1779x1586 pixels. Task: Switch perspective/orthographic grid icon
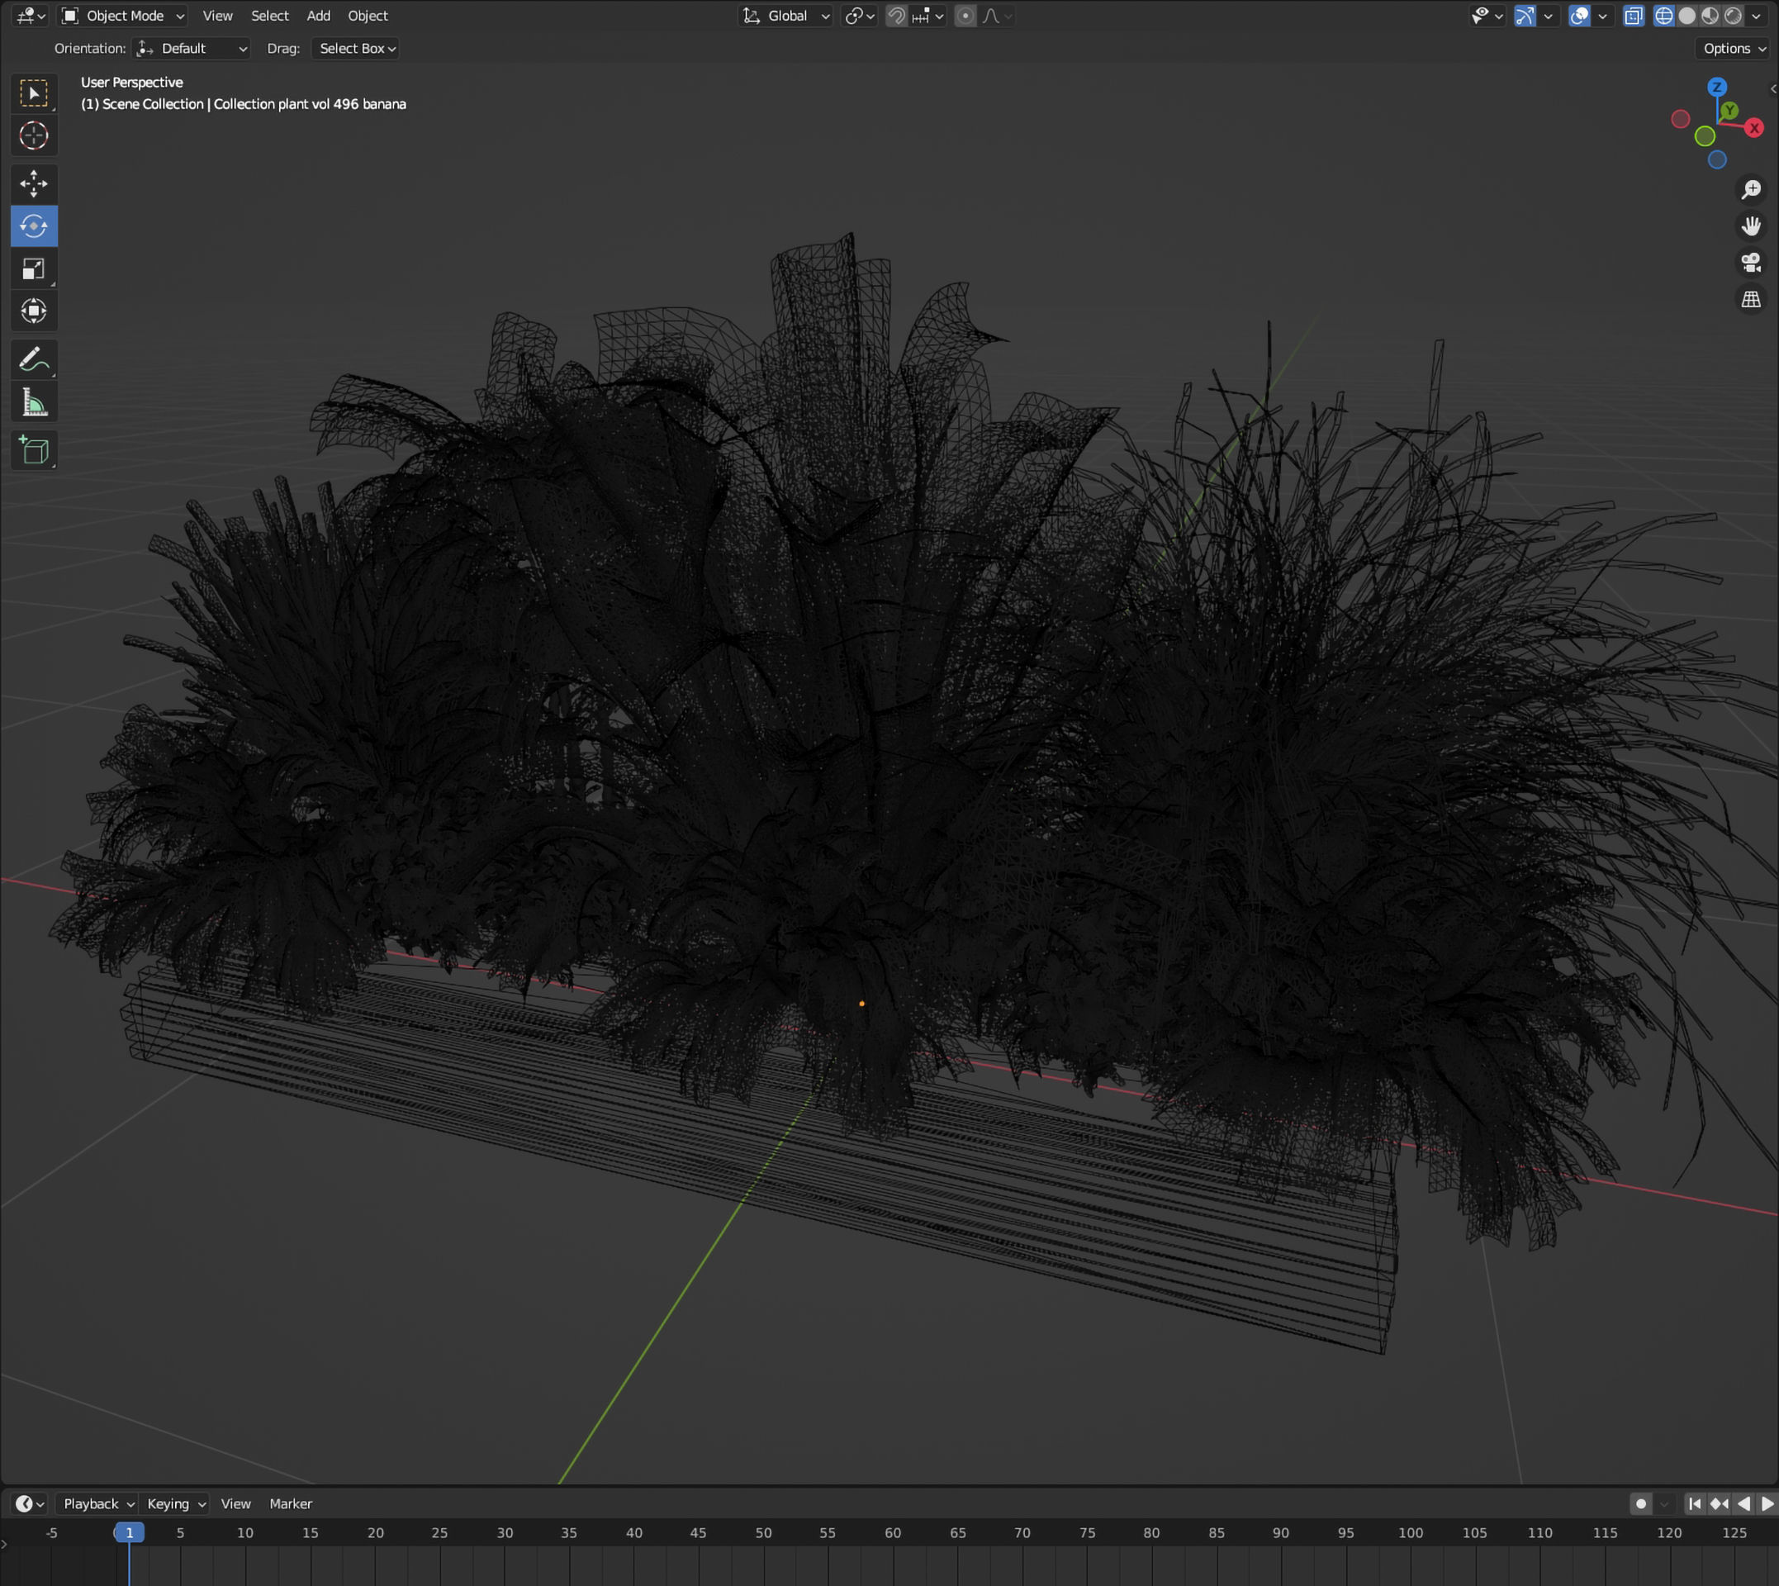coord(1750,299)
